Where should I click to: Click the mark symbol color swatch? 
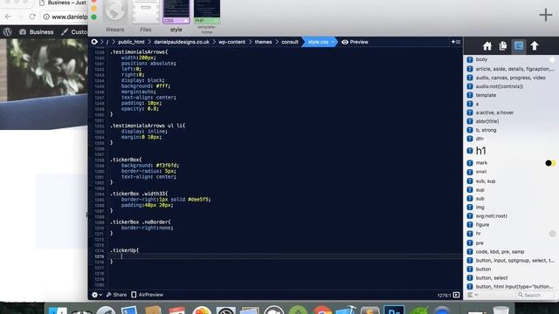[x=550, y=163]
